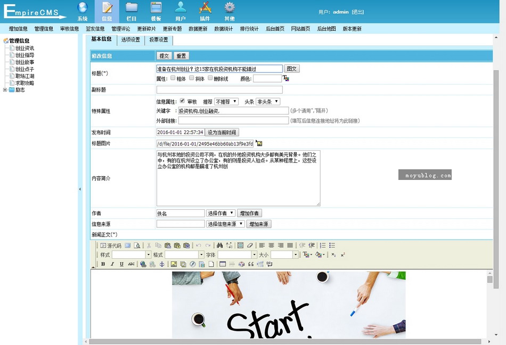This screenshot has width=506, height=345.
Task: Uncheck the 审核 checkbox
Action: [x=182, y=101]
